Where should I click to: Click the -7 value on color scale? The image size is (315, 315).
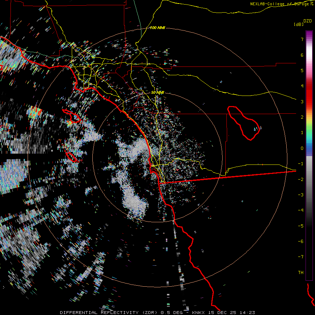point(301,257)
